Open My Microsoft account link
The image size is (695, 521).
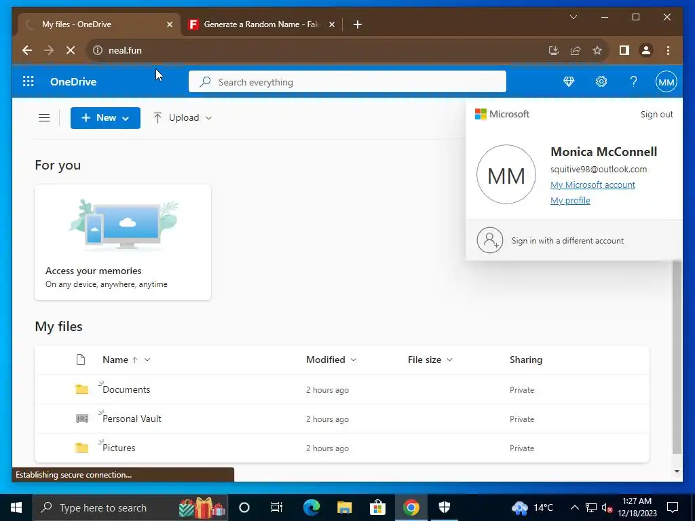pyautogui.click(x=593, y=185)
